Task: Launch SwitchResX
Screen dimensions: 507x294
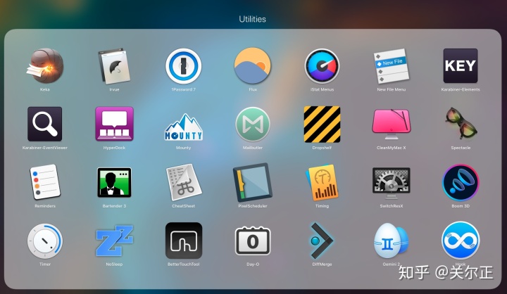Action: click(x=392, y=183)
